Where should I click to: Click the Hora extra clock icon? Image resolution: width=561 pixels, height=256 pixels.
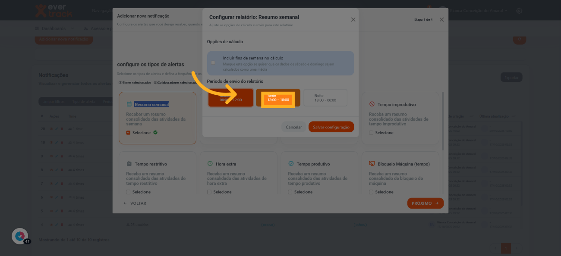click(x=210, y=164)
